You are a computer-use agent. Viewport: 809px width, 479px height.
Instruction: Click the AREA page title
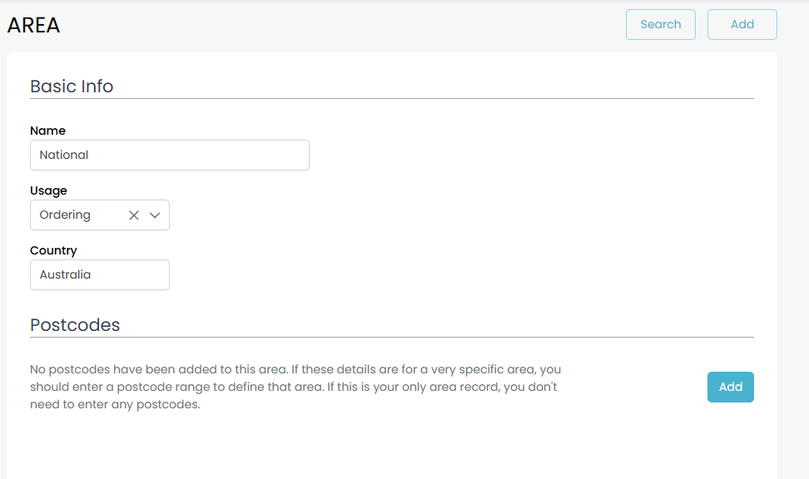[x=34, y=26]
